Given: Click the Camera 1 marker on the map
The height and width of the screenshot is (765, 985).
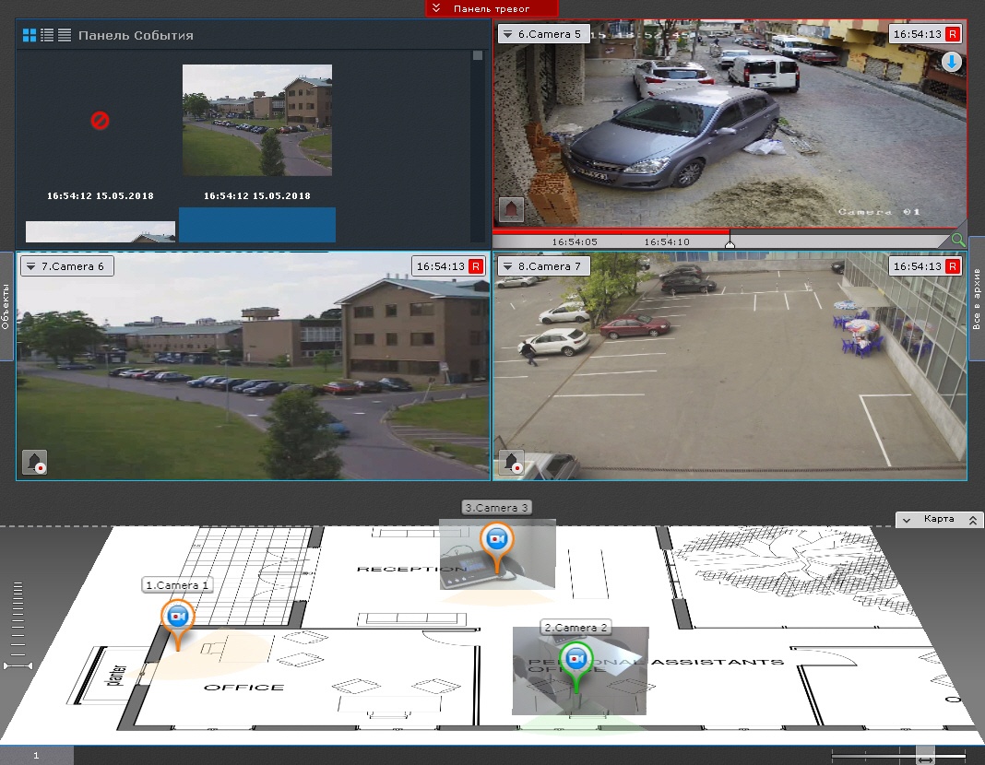Looking at the screenshot, I should [x=177, y=617].
